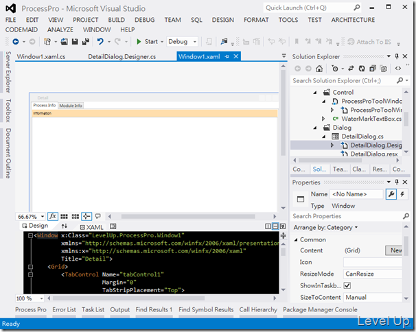Click the Name field showing <No Name>
This screenshot has width=416, height=332.
[x=356, y=194]
